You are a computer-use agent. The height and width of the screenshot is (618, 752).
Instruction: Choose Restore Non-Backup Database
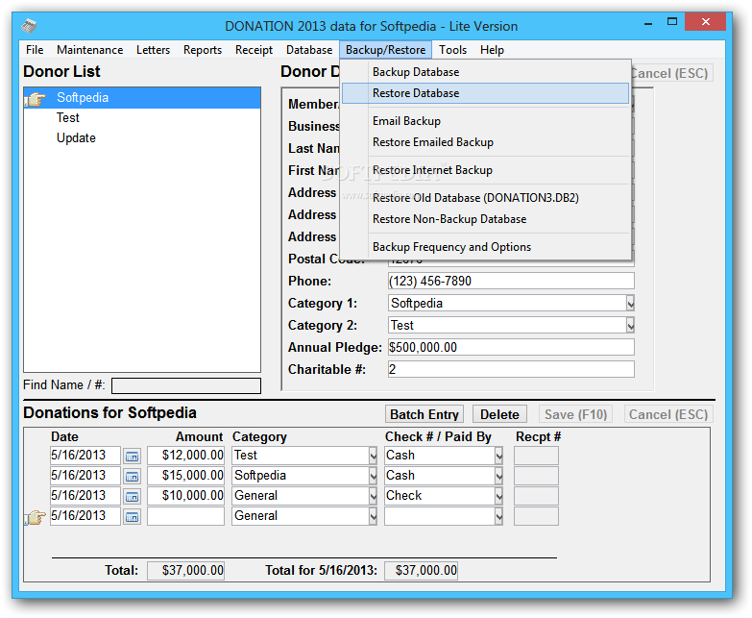point(485,219)
